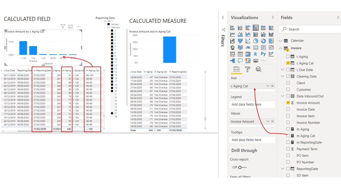
Task: Check the c Aging field checkbox
Action: (288, 57)
